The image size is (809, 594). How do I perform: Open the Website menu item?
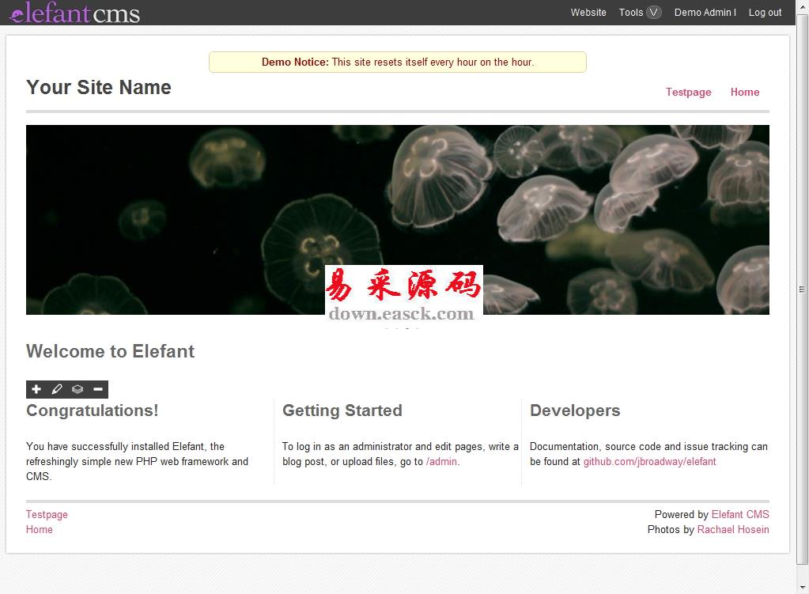tap(588, 13)
